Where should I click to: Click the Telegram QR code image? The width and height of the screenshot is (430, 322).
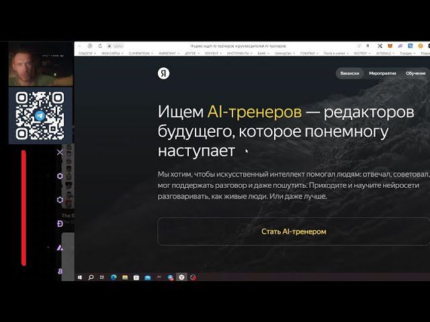(x=40, y=115)
